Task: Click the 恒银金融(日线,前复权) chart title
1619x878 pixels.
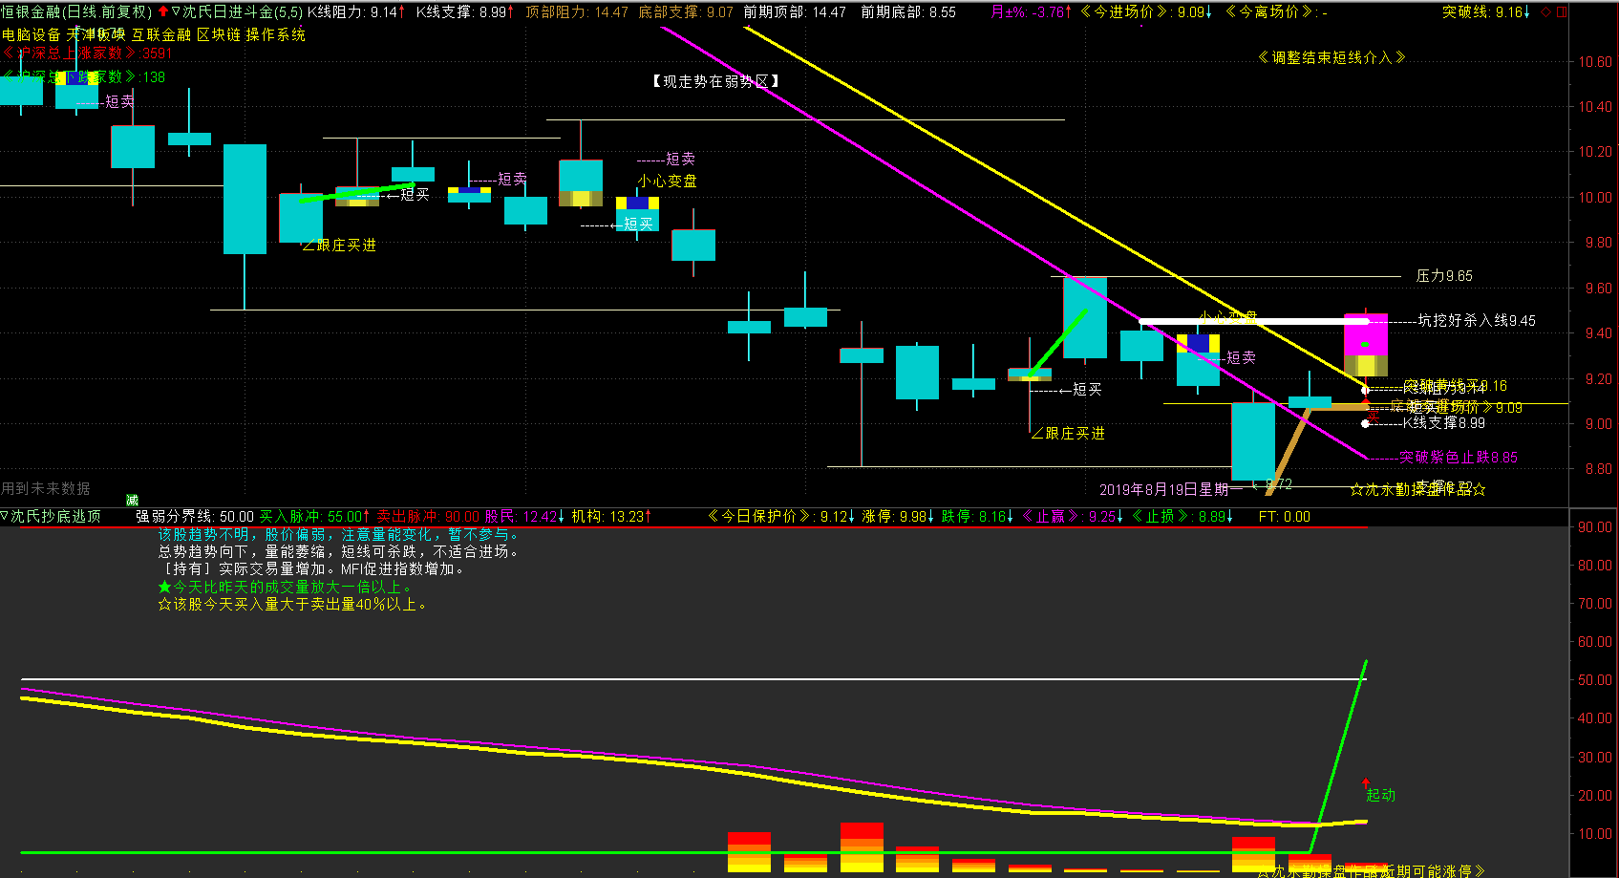Action: 76,12
